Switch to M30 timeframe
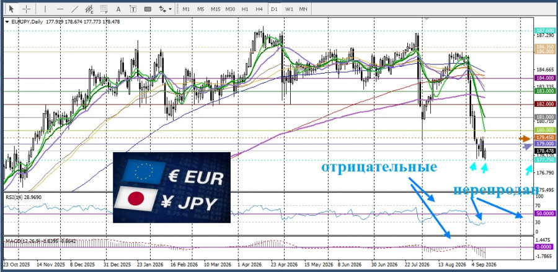558x272 pixels. [230, 9]
